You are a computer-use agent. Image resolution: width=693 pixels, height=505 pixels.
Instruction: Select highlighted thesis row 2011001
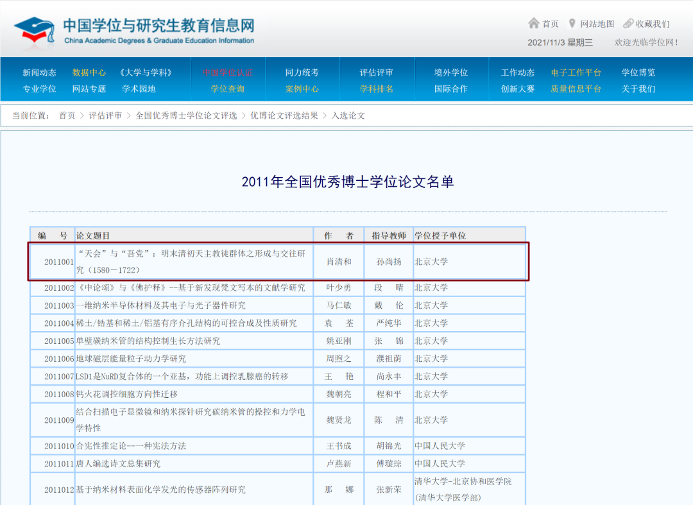coord(278,262)
